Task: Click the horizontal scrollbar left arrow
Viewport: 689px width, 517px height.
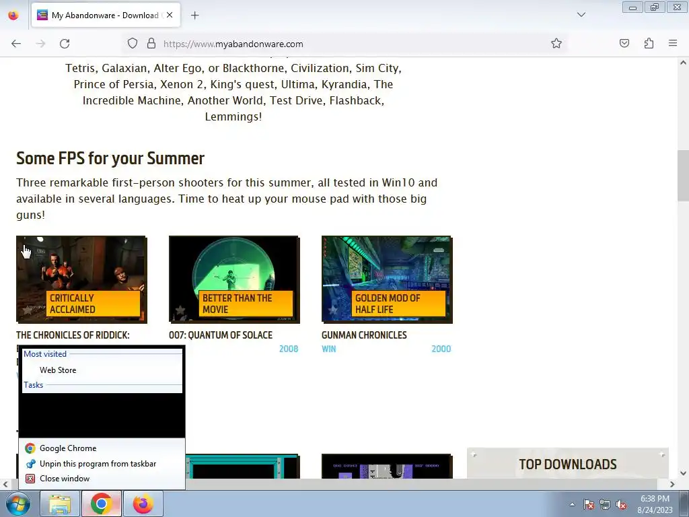Action: (x=5, y=484)
